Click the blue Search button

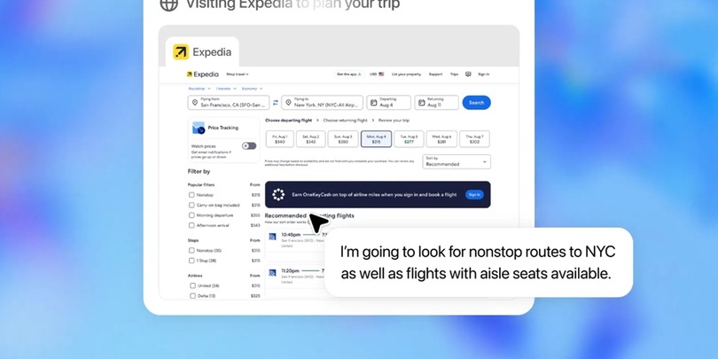[x=476, y=103]
